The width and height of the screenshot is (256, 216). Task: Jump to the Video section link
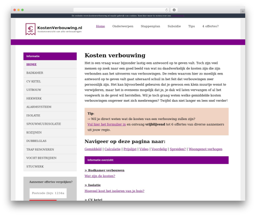tap(144, 149)
